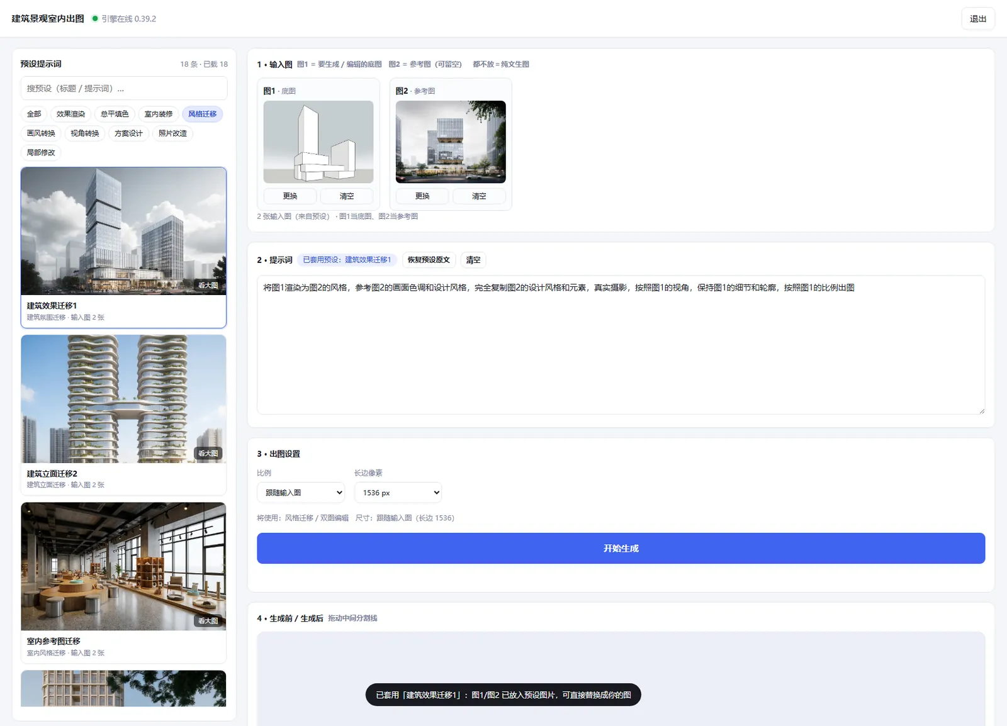Select the 效果渲染 filter tag
1007x726 pixels.
click(70, 114)
